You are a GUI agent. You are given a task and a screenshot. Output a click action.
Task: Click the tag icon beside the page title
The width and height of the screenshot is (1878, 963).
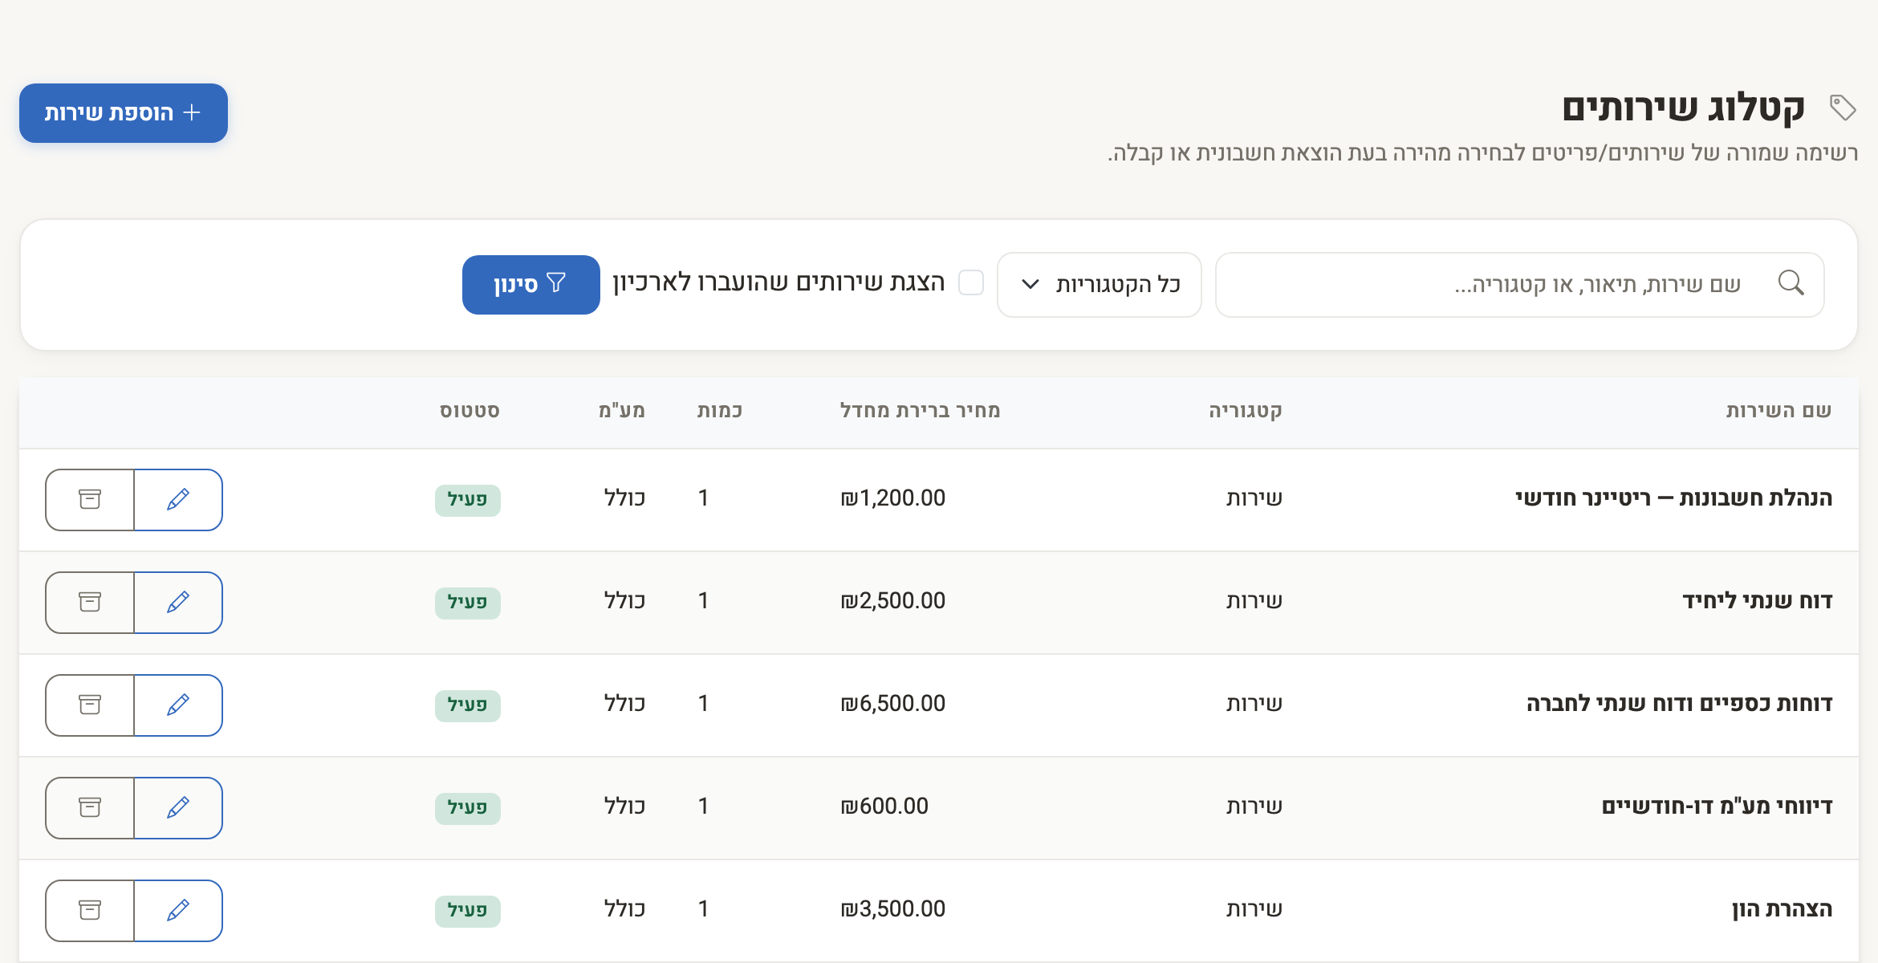(1842, 108)
